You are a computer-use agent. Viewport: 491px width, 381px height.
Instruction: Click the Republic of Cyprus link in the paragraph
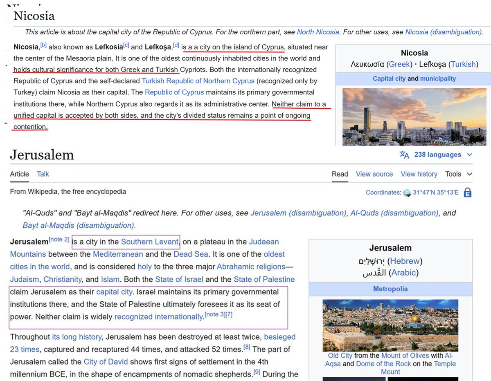[174, 92]
